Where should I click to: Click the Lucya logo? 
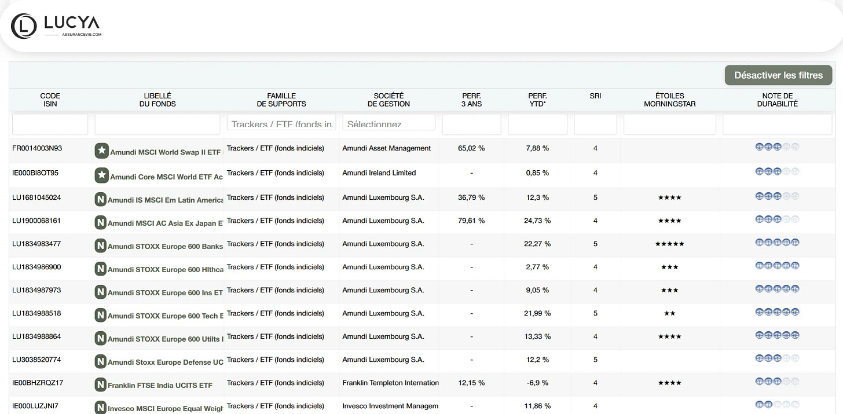tap(56, 25)
